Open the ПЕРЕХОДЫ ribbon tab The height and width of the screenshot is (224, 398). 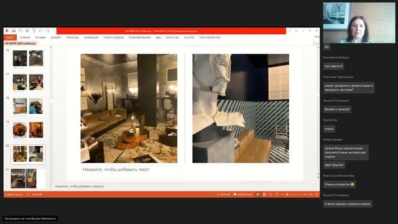[73, 37]
